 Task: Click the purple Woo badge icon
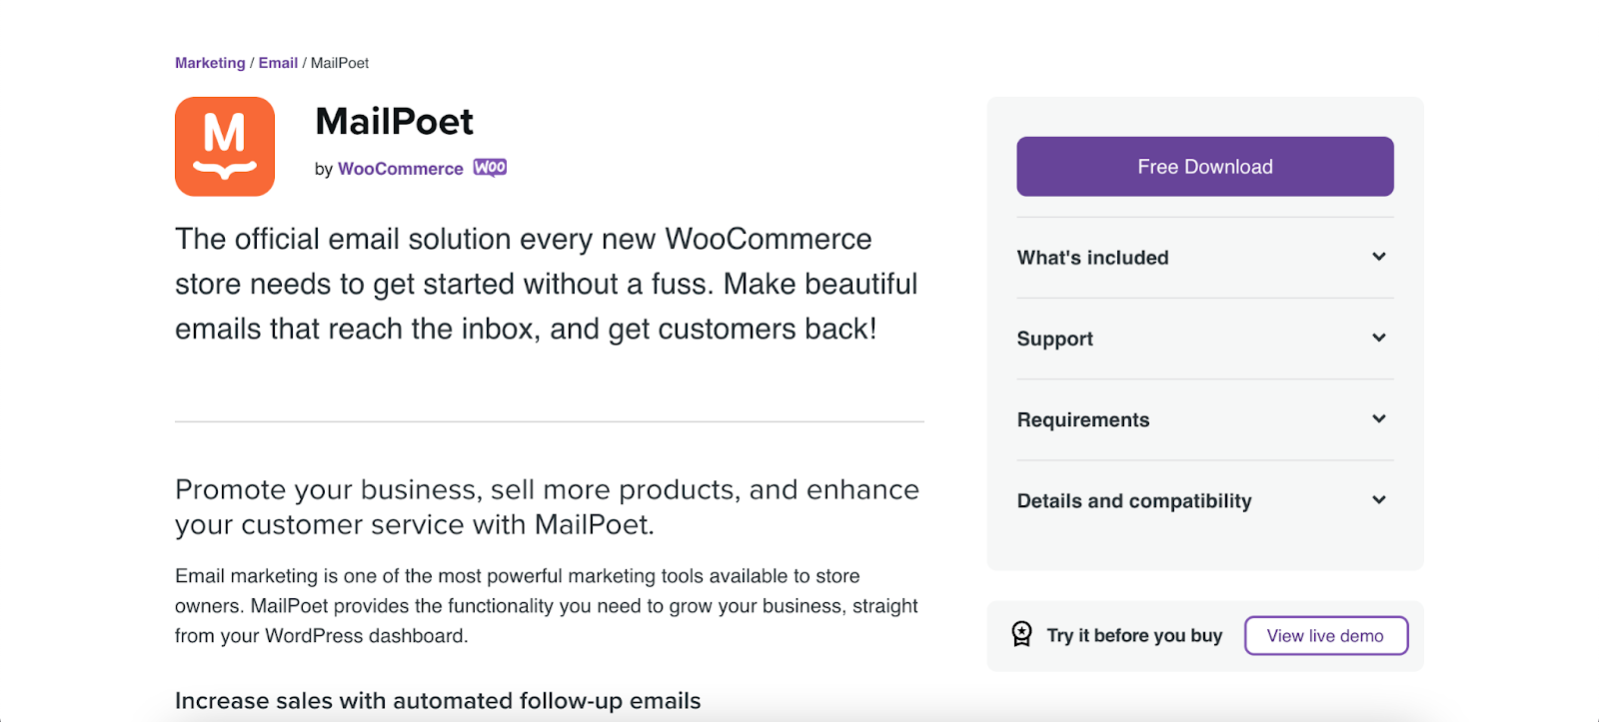coord(490,168)
